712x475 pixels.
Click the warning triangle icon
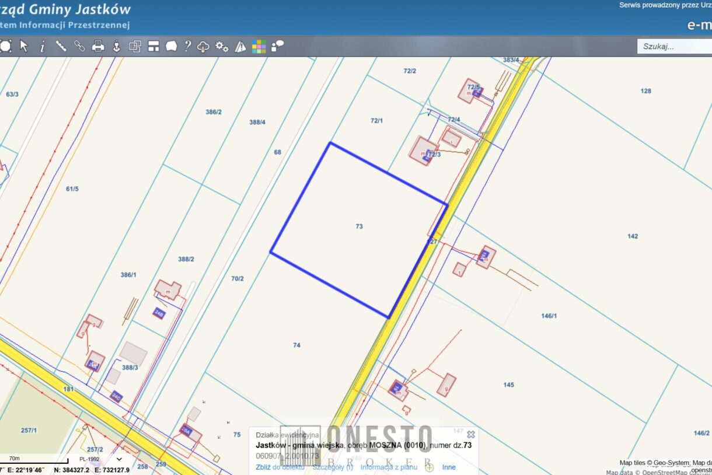(x=240, y=47)
